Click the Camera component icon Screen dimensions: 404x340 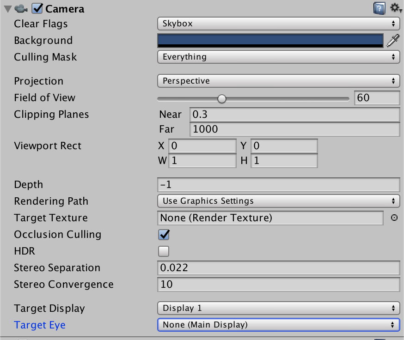click(x=21, y=9)
